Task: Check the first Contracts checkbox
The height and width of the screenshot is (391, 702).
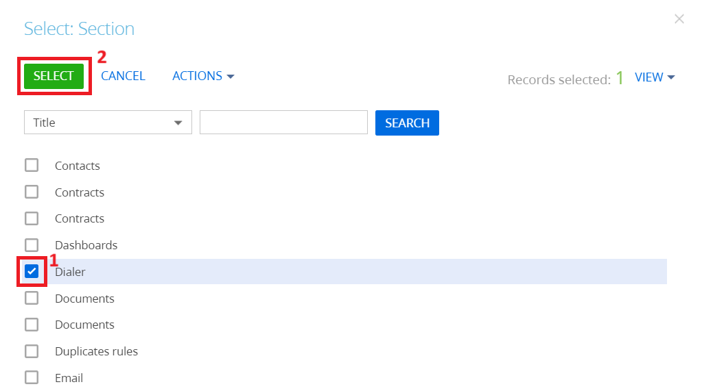Action: point(32,192)
